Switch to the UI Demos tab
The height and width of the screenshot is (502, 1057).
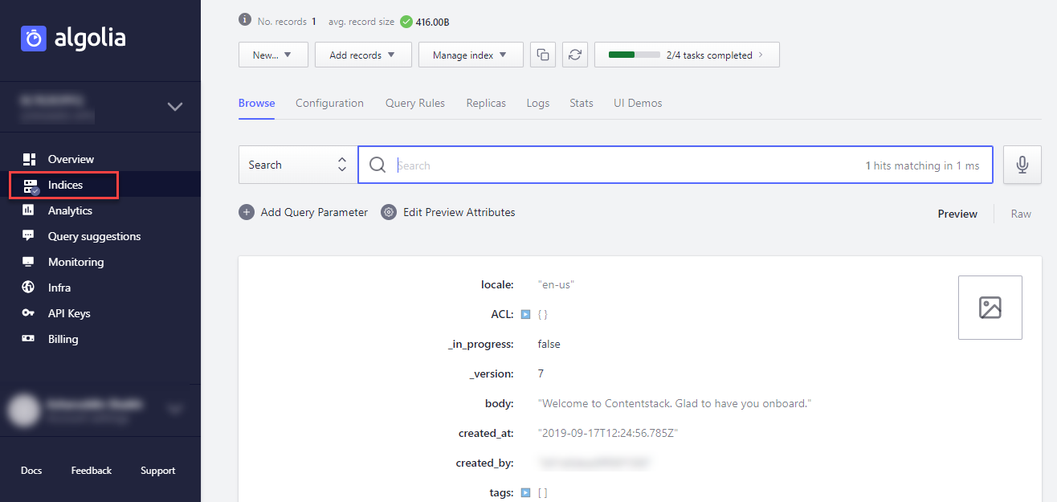tap(638, 104)
